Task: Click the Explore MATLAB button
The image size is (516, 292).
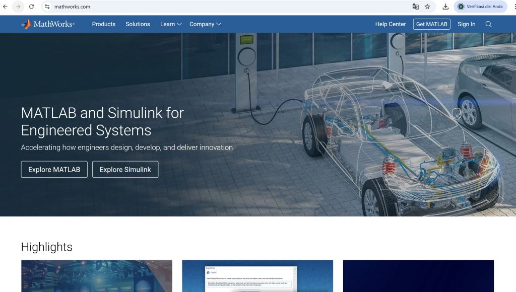Action: [54, 169]
